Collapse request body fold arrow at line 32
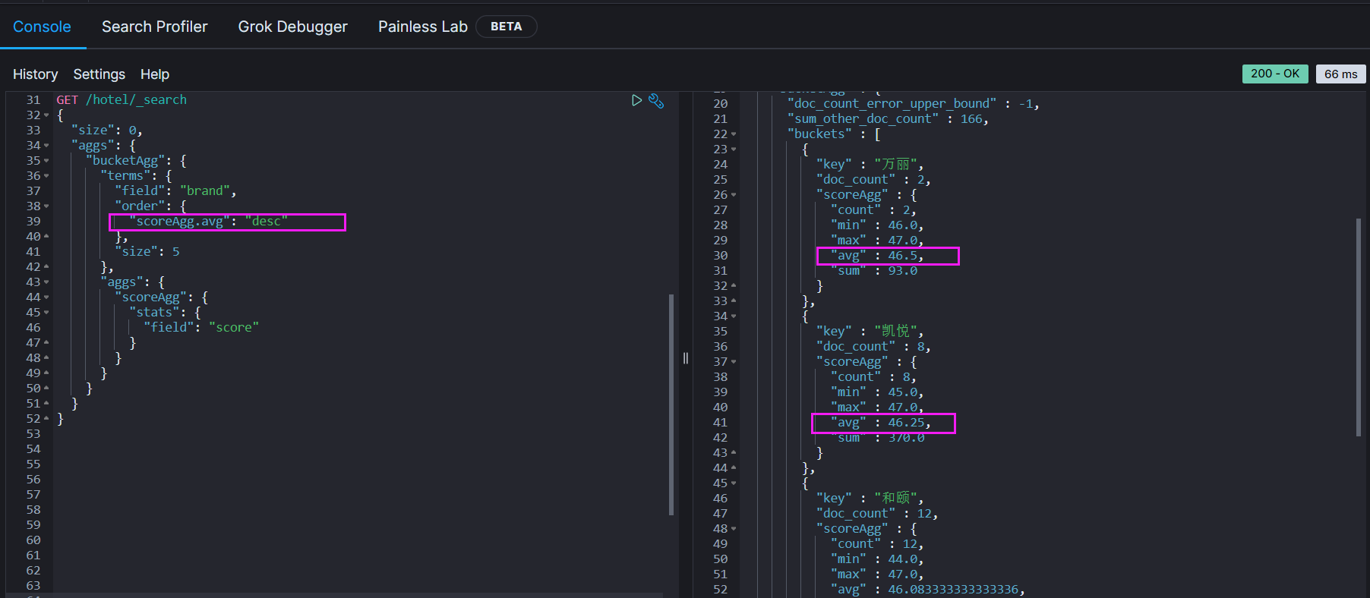1370x598 pixels. pyautogui.click(x=46, y=115)
